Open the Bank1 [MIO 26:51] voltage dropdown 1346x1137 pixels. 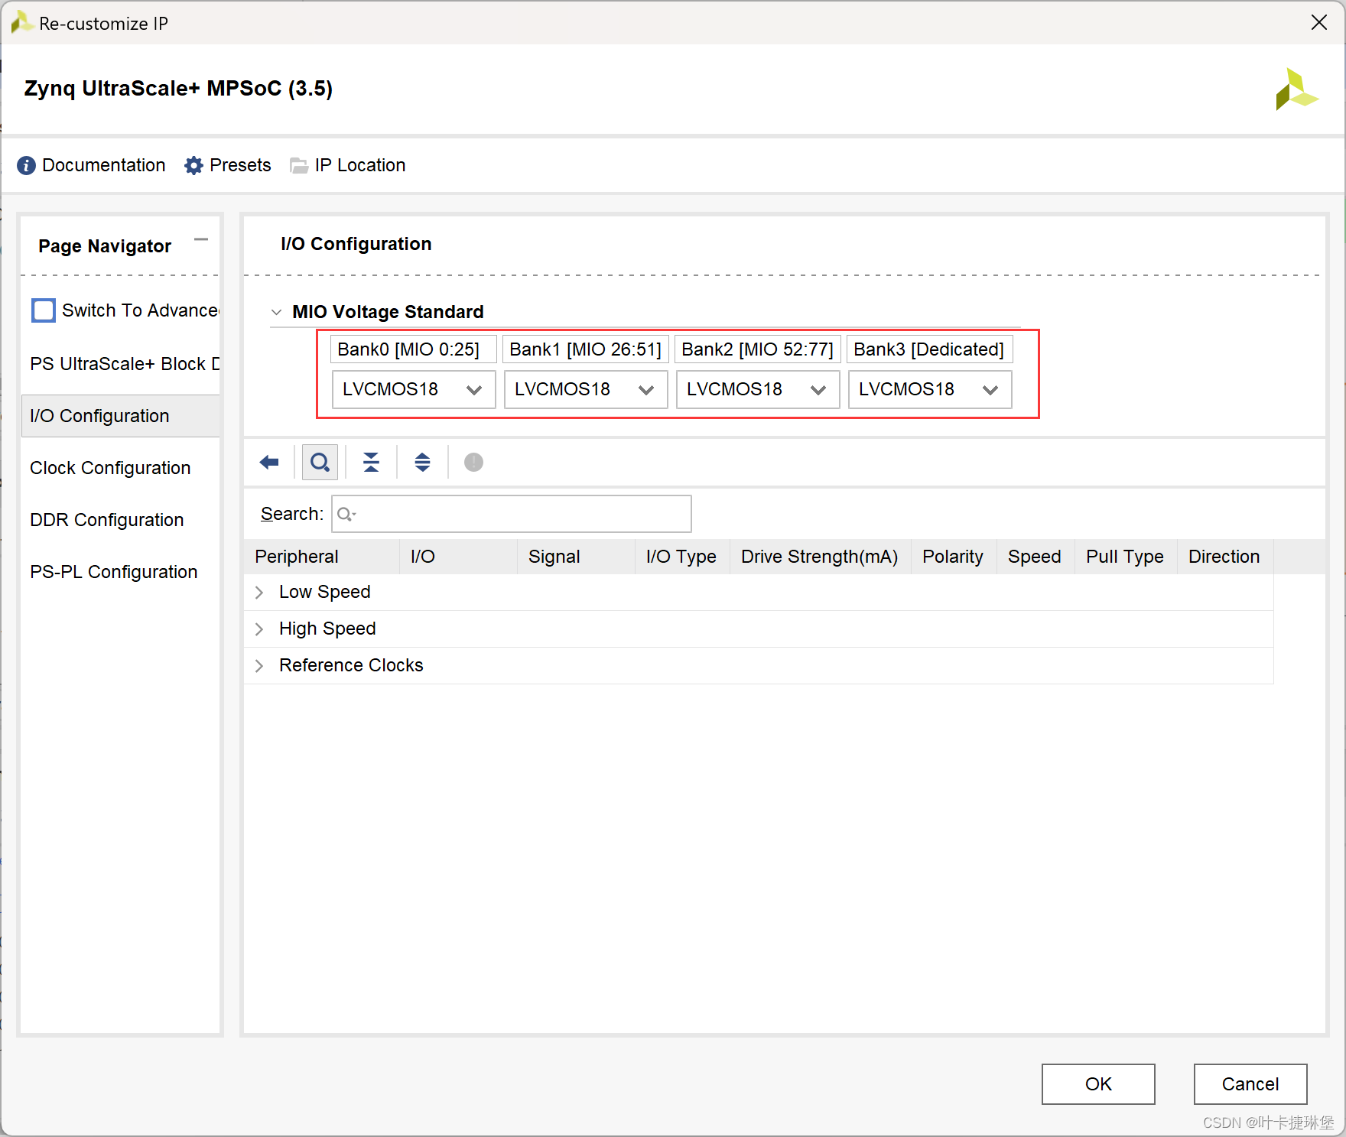coord(586,390)
